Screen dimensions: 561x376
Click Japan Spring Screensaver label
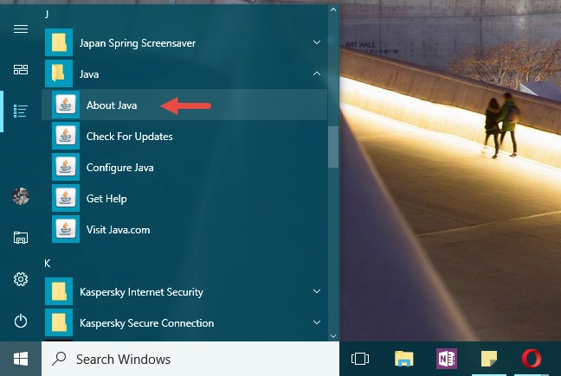[x=138, y=43]
